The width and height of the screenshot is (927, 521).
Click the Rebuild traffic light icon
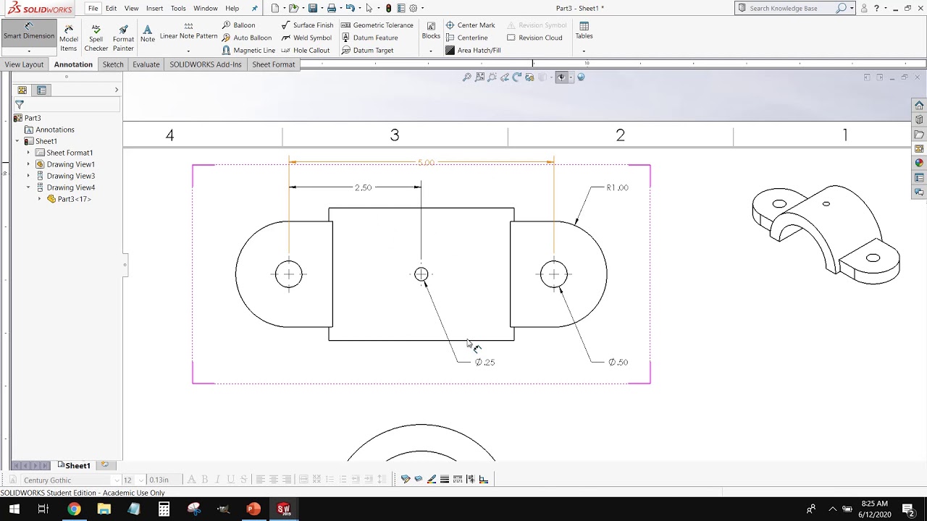388,8
